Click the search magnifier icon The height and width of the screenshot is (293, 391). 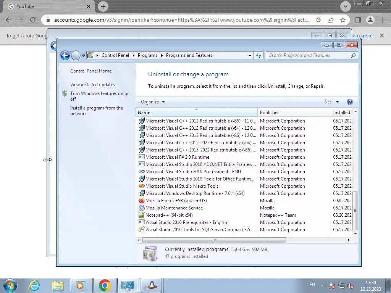click(353, 55)
